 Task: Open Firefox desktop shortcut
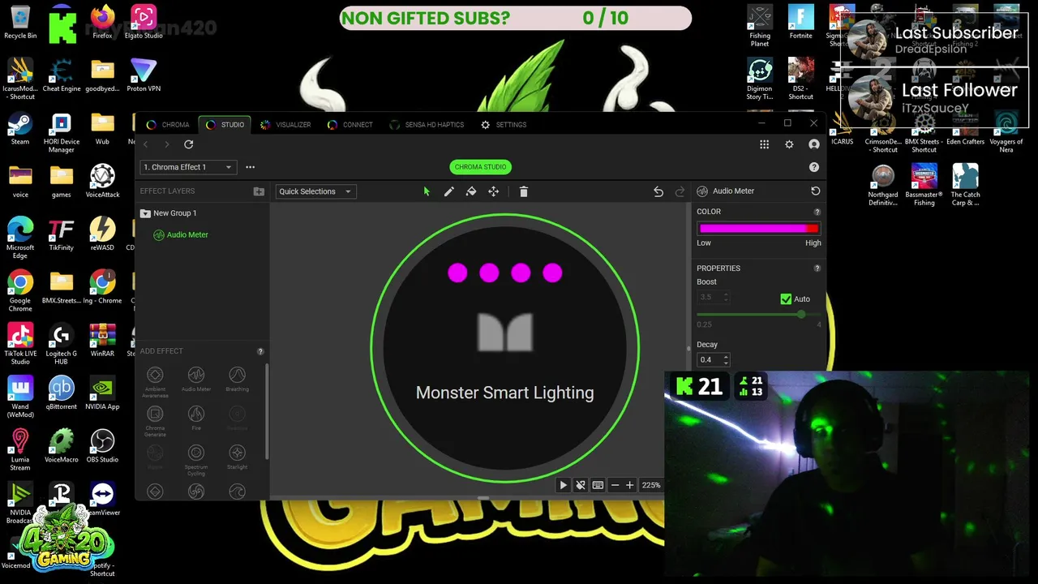pos(102,23)
